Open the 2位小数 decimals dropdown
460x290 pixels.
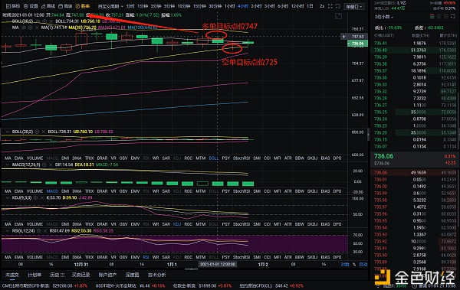click(x=384, y=17)
